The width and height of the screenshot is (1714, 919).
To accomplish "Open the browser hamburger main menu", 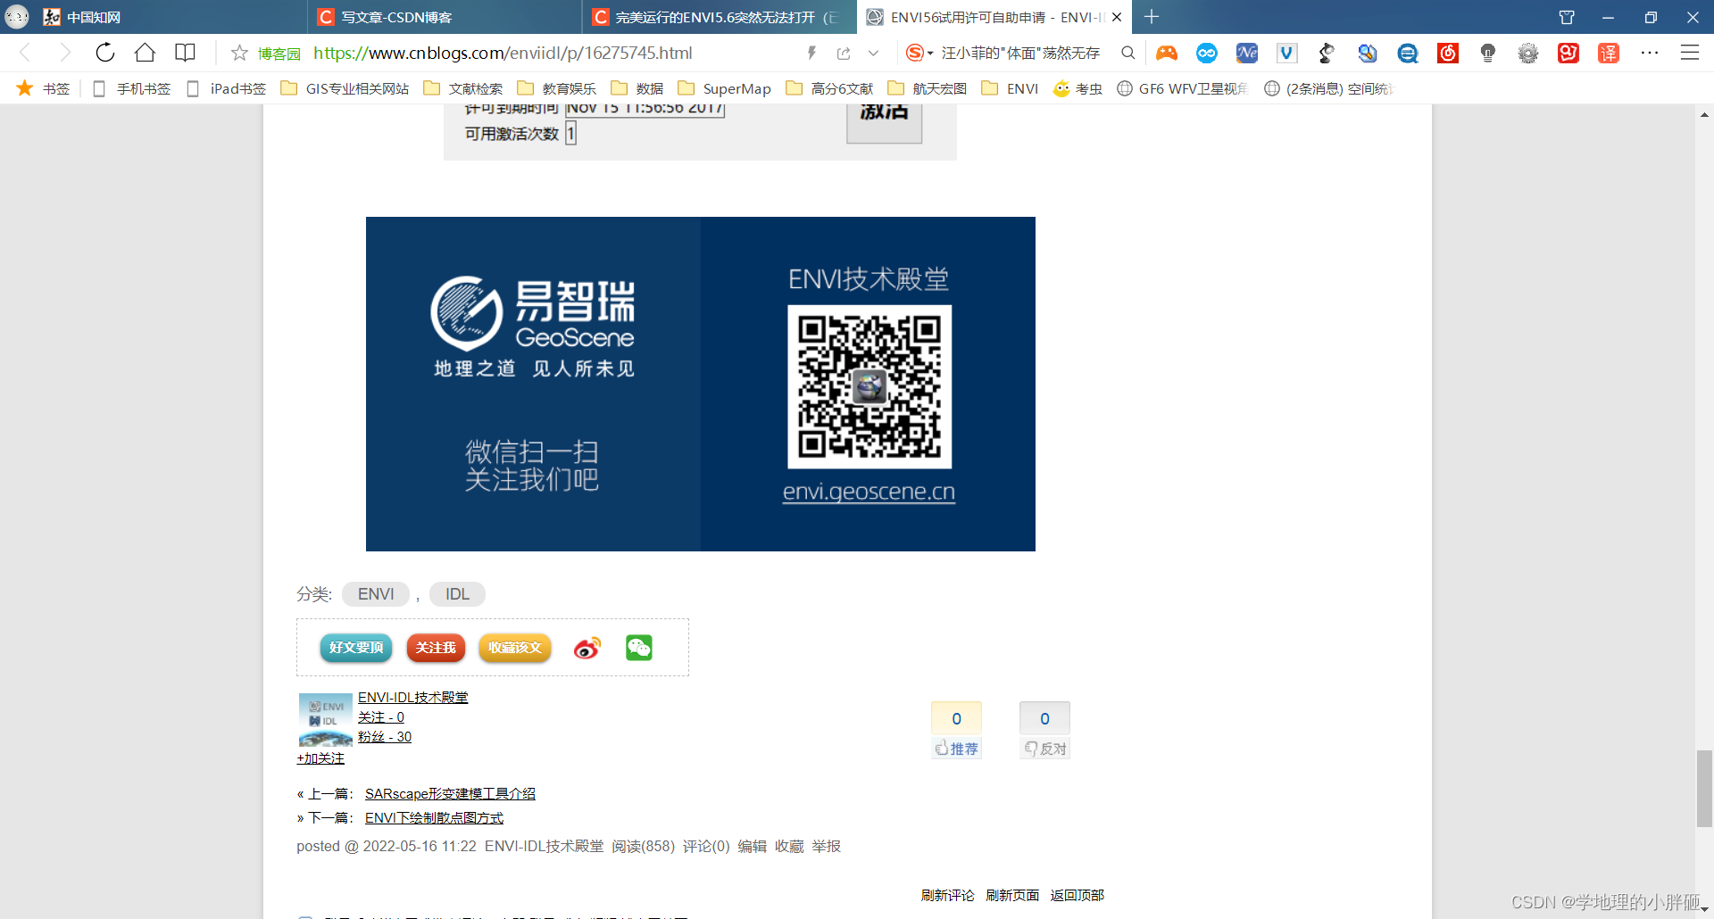I will coord(1690,53).
